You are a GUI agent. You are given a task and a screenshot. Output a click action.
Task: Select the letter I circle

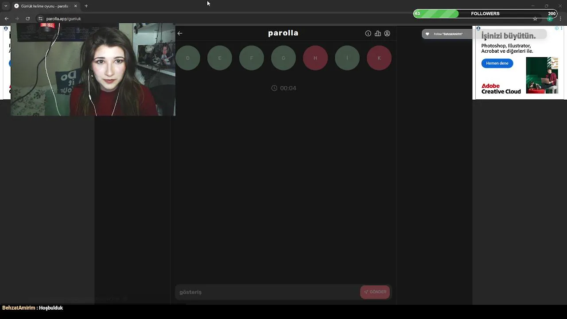[x=347, y=58]
